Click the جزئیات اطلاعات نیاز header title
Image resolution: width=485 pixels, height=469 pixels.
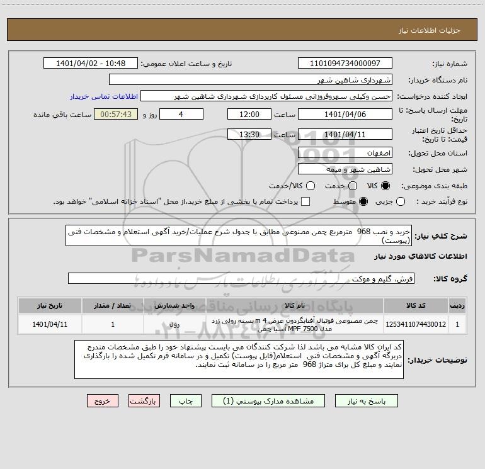(x=430, y=30)
